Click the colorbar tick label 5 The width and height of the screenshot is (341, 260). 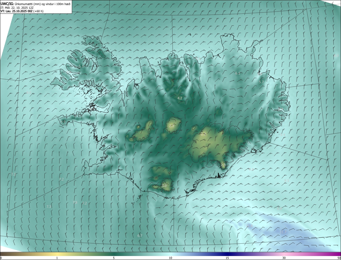click(x=114, y=258)
